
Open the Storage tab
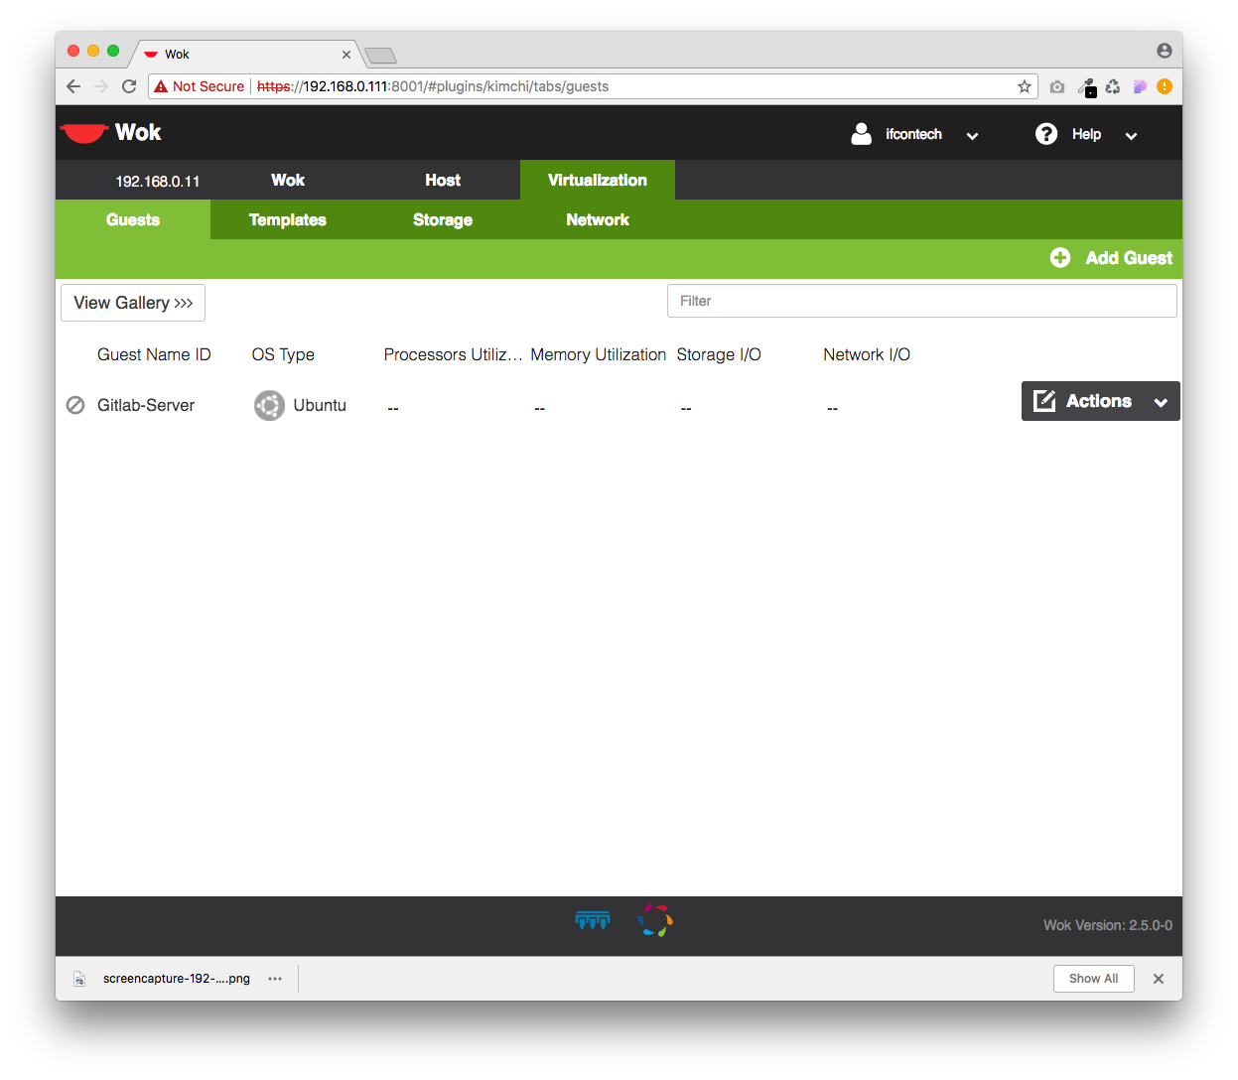tap(442, 219)
